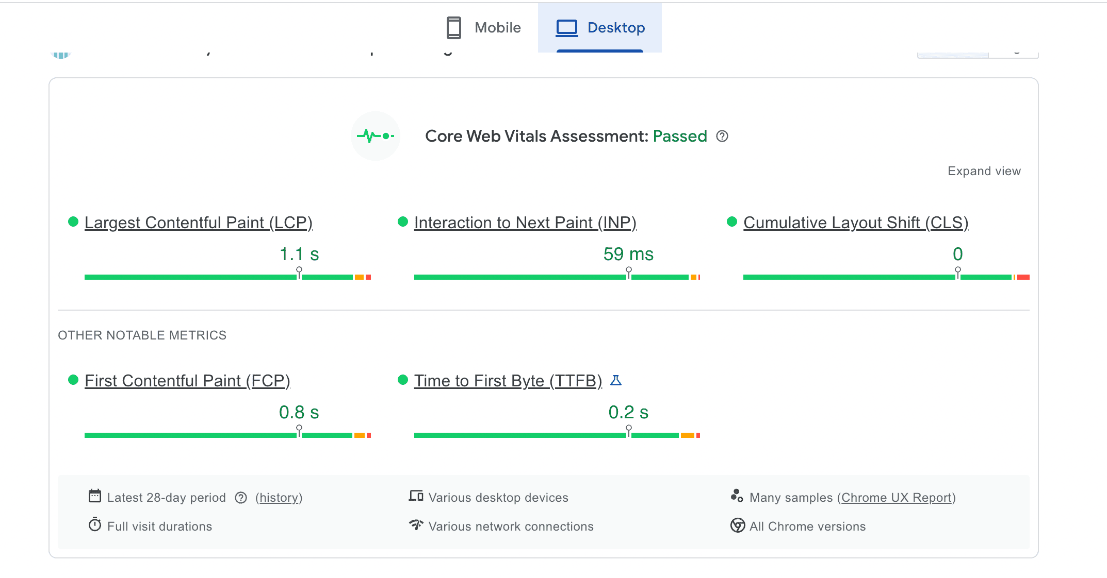The height and width of the screenshot is (578, 1107).
Task: Click the desktop devices icon
Action: coord(416,496)
